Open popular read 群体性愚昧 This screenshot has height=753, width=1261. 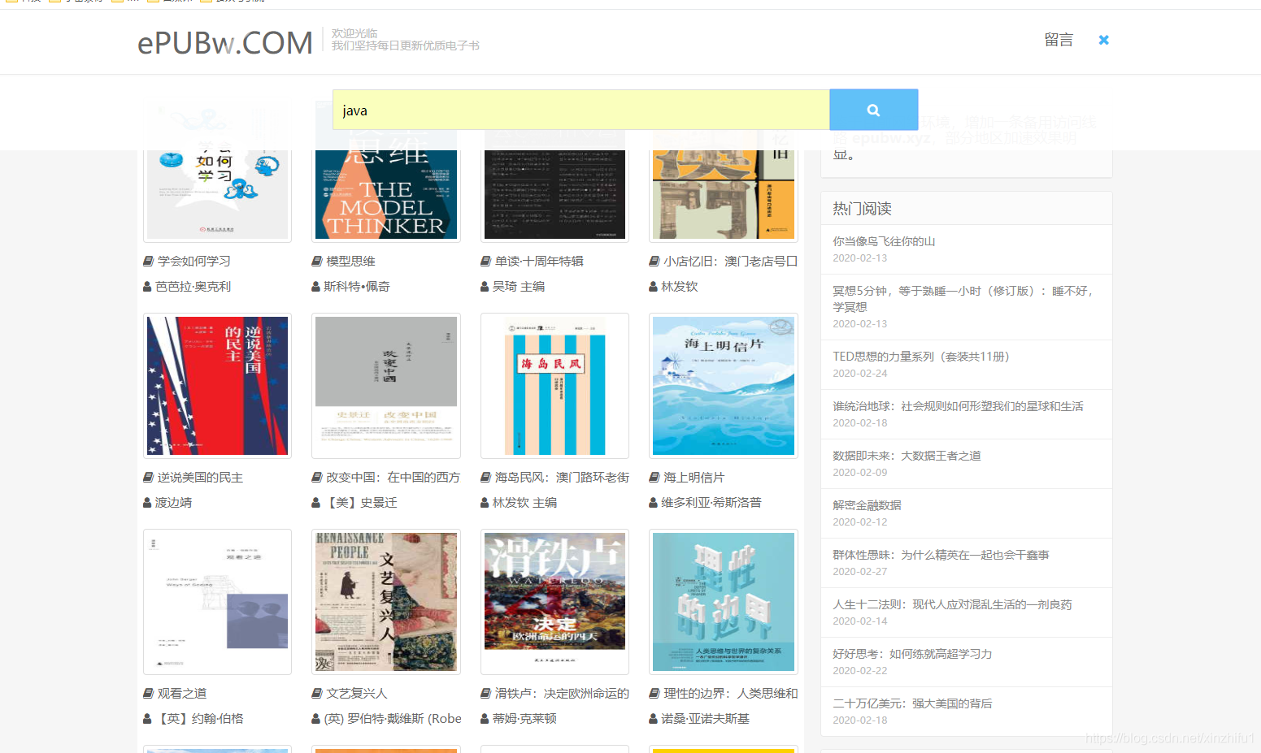click(941, 555)
